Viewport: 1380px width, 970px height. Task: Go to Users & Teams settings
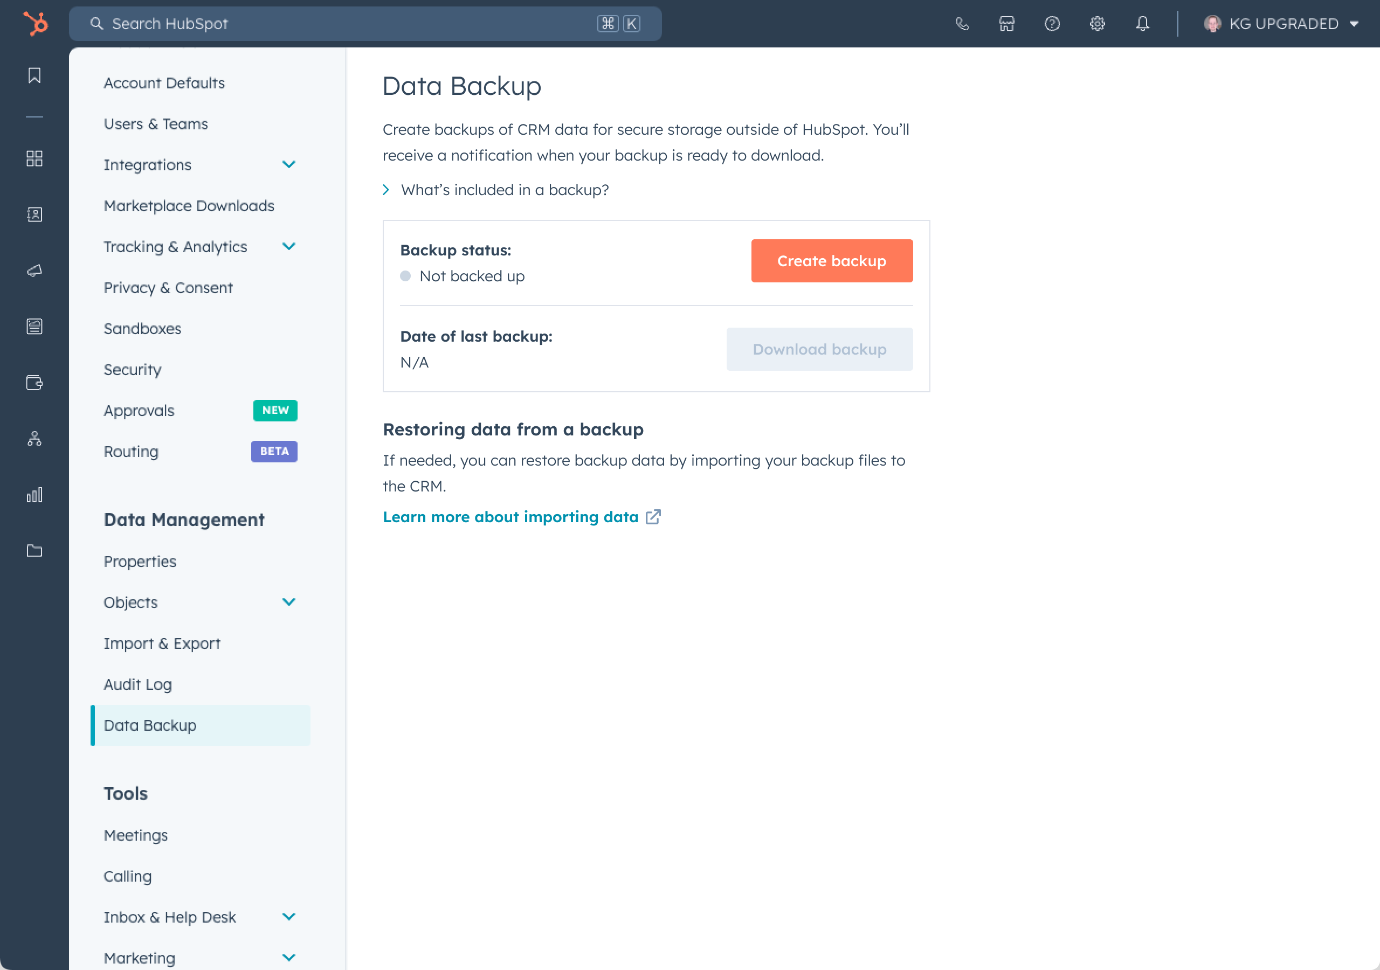point(156,124)
